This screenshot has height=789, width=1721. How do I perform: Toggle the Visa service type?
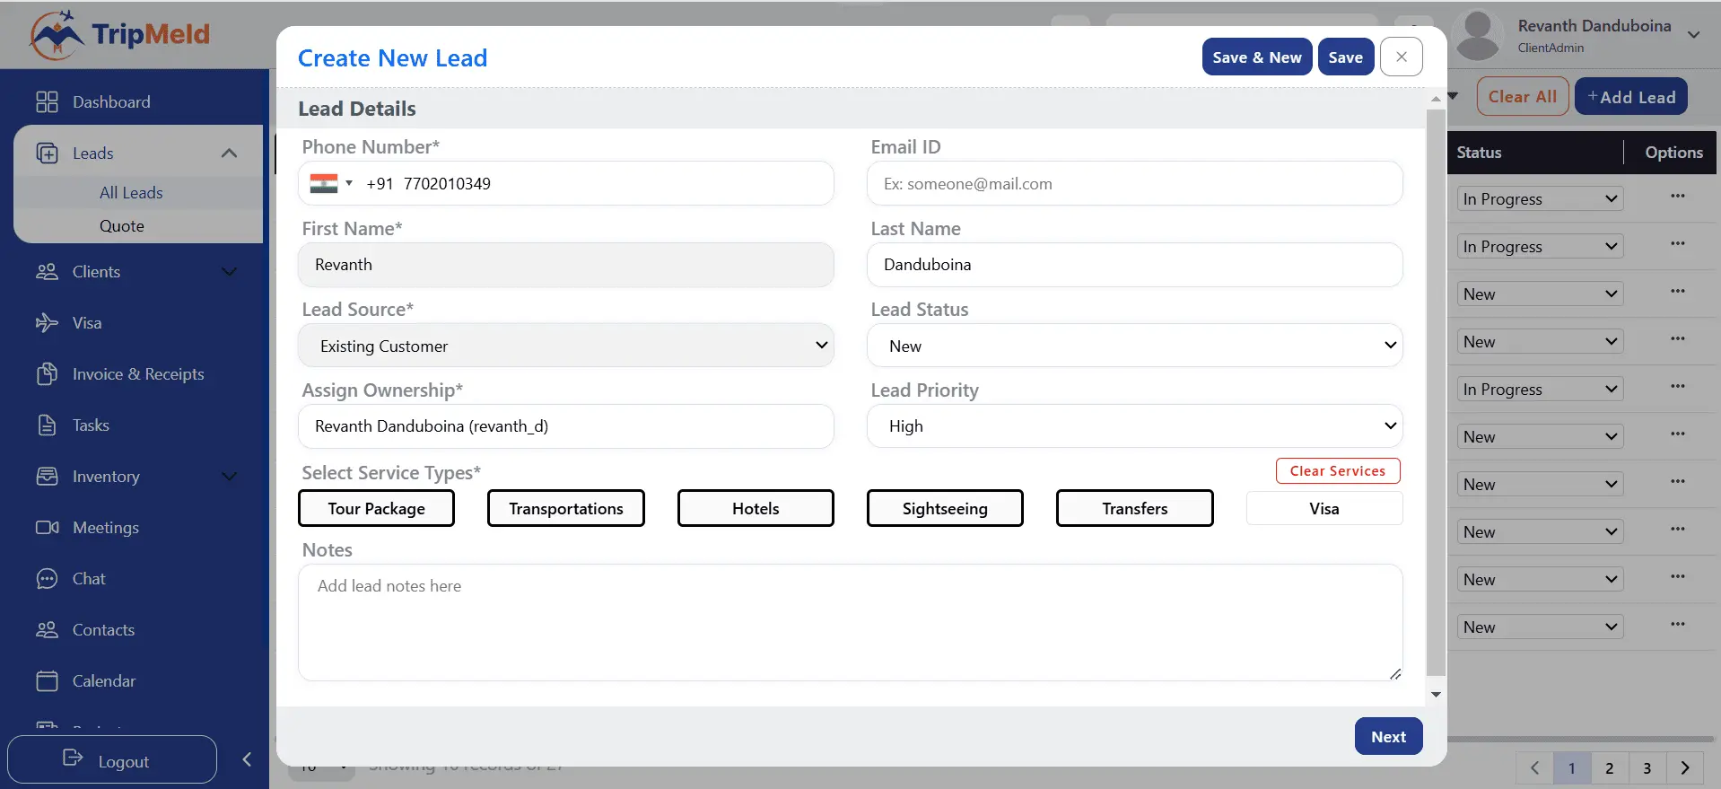point(1324,508)
